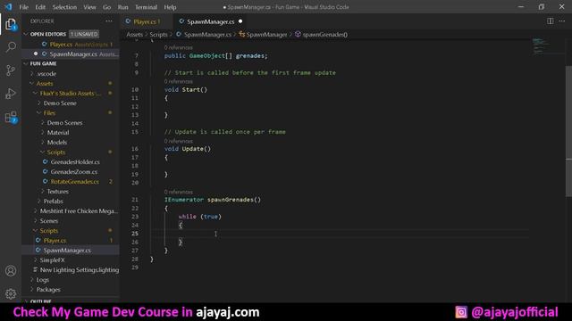The height and width of the screenshot is (321, 572).
Task: Expand the Outline section
Action: coord(41,300)
